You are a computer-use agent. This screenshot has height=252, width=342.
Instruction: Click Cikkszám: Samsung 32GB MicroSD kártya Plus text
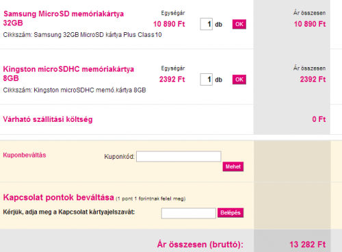coord(82,35)
